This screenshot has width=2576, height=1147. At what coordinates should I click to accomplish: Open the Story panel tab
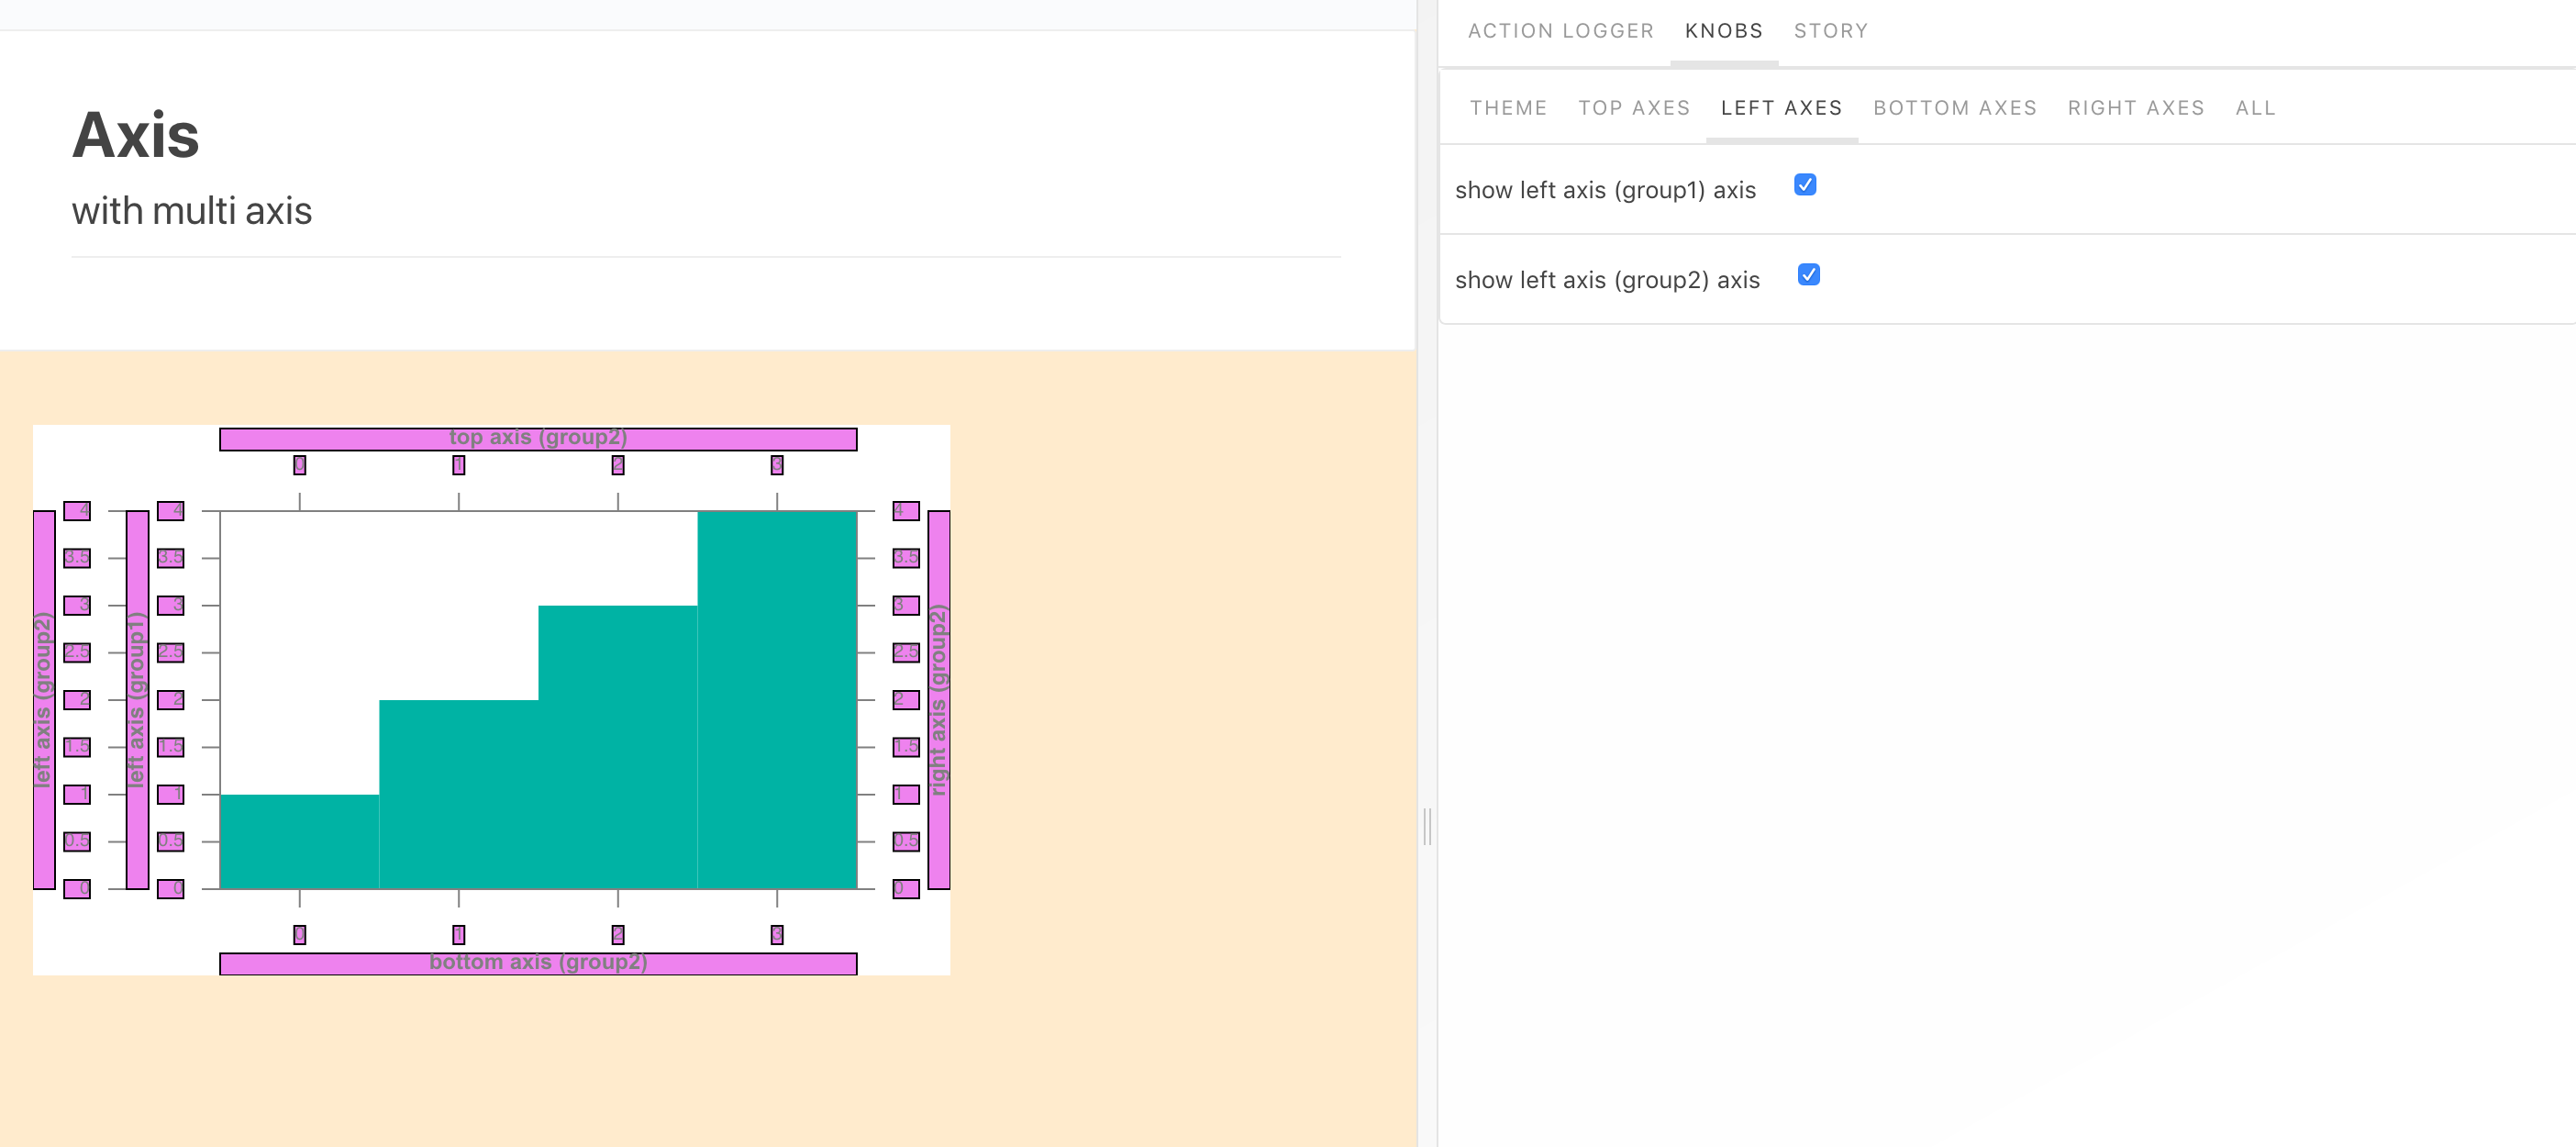coord(1830,31)
